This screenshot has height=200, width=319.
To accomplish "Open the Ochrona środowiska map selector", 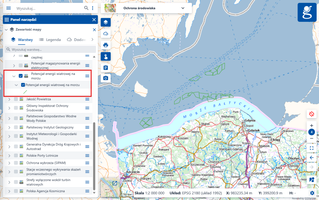I will (x=146, y=8).
